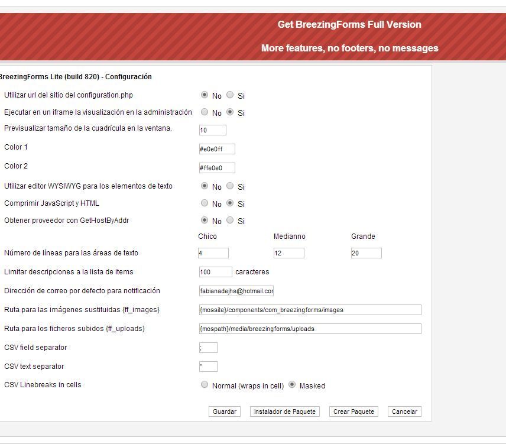506x444 pixels.
Task: Click the Guardar button
Action: click(225, 411)
